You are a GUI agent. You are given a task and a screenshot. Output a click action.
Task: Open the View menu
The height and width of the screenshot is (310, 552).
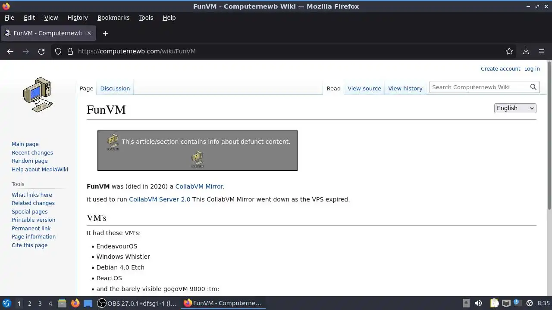51,18
